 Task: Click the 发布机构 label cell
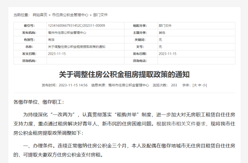click(x=30, y=33)
